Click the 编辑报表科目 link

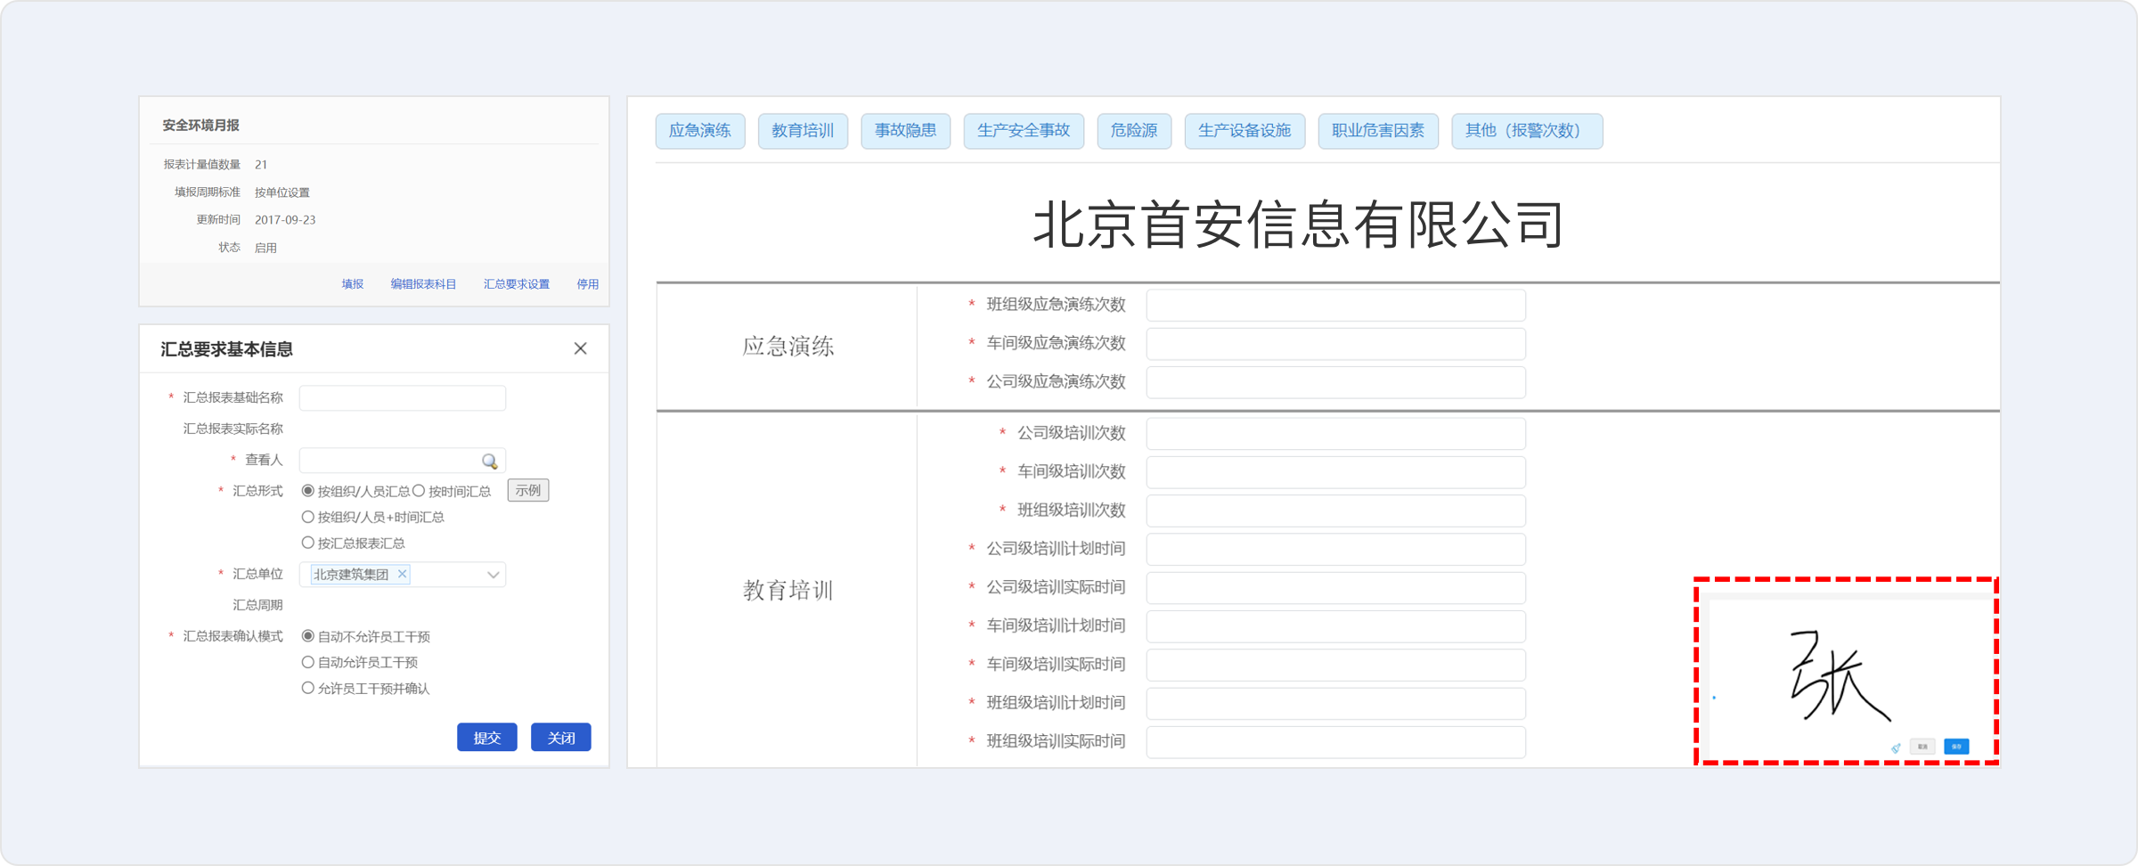pos(423,284)
